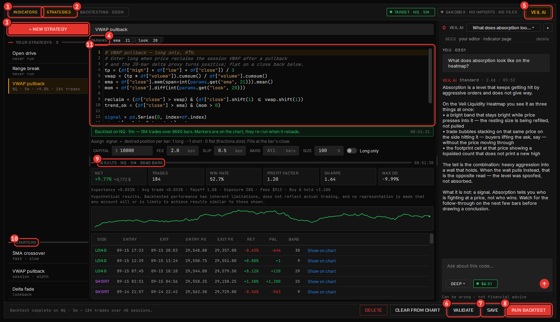Click the code editor vertical scrollbar
The image size is (560, 322).
[x=430, y=76]
